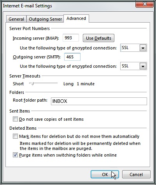Click the Cancel button
This screenshot has height=185, width=156.
coord(136,174)
